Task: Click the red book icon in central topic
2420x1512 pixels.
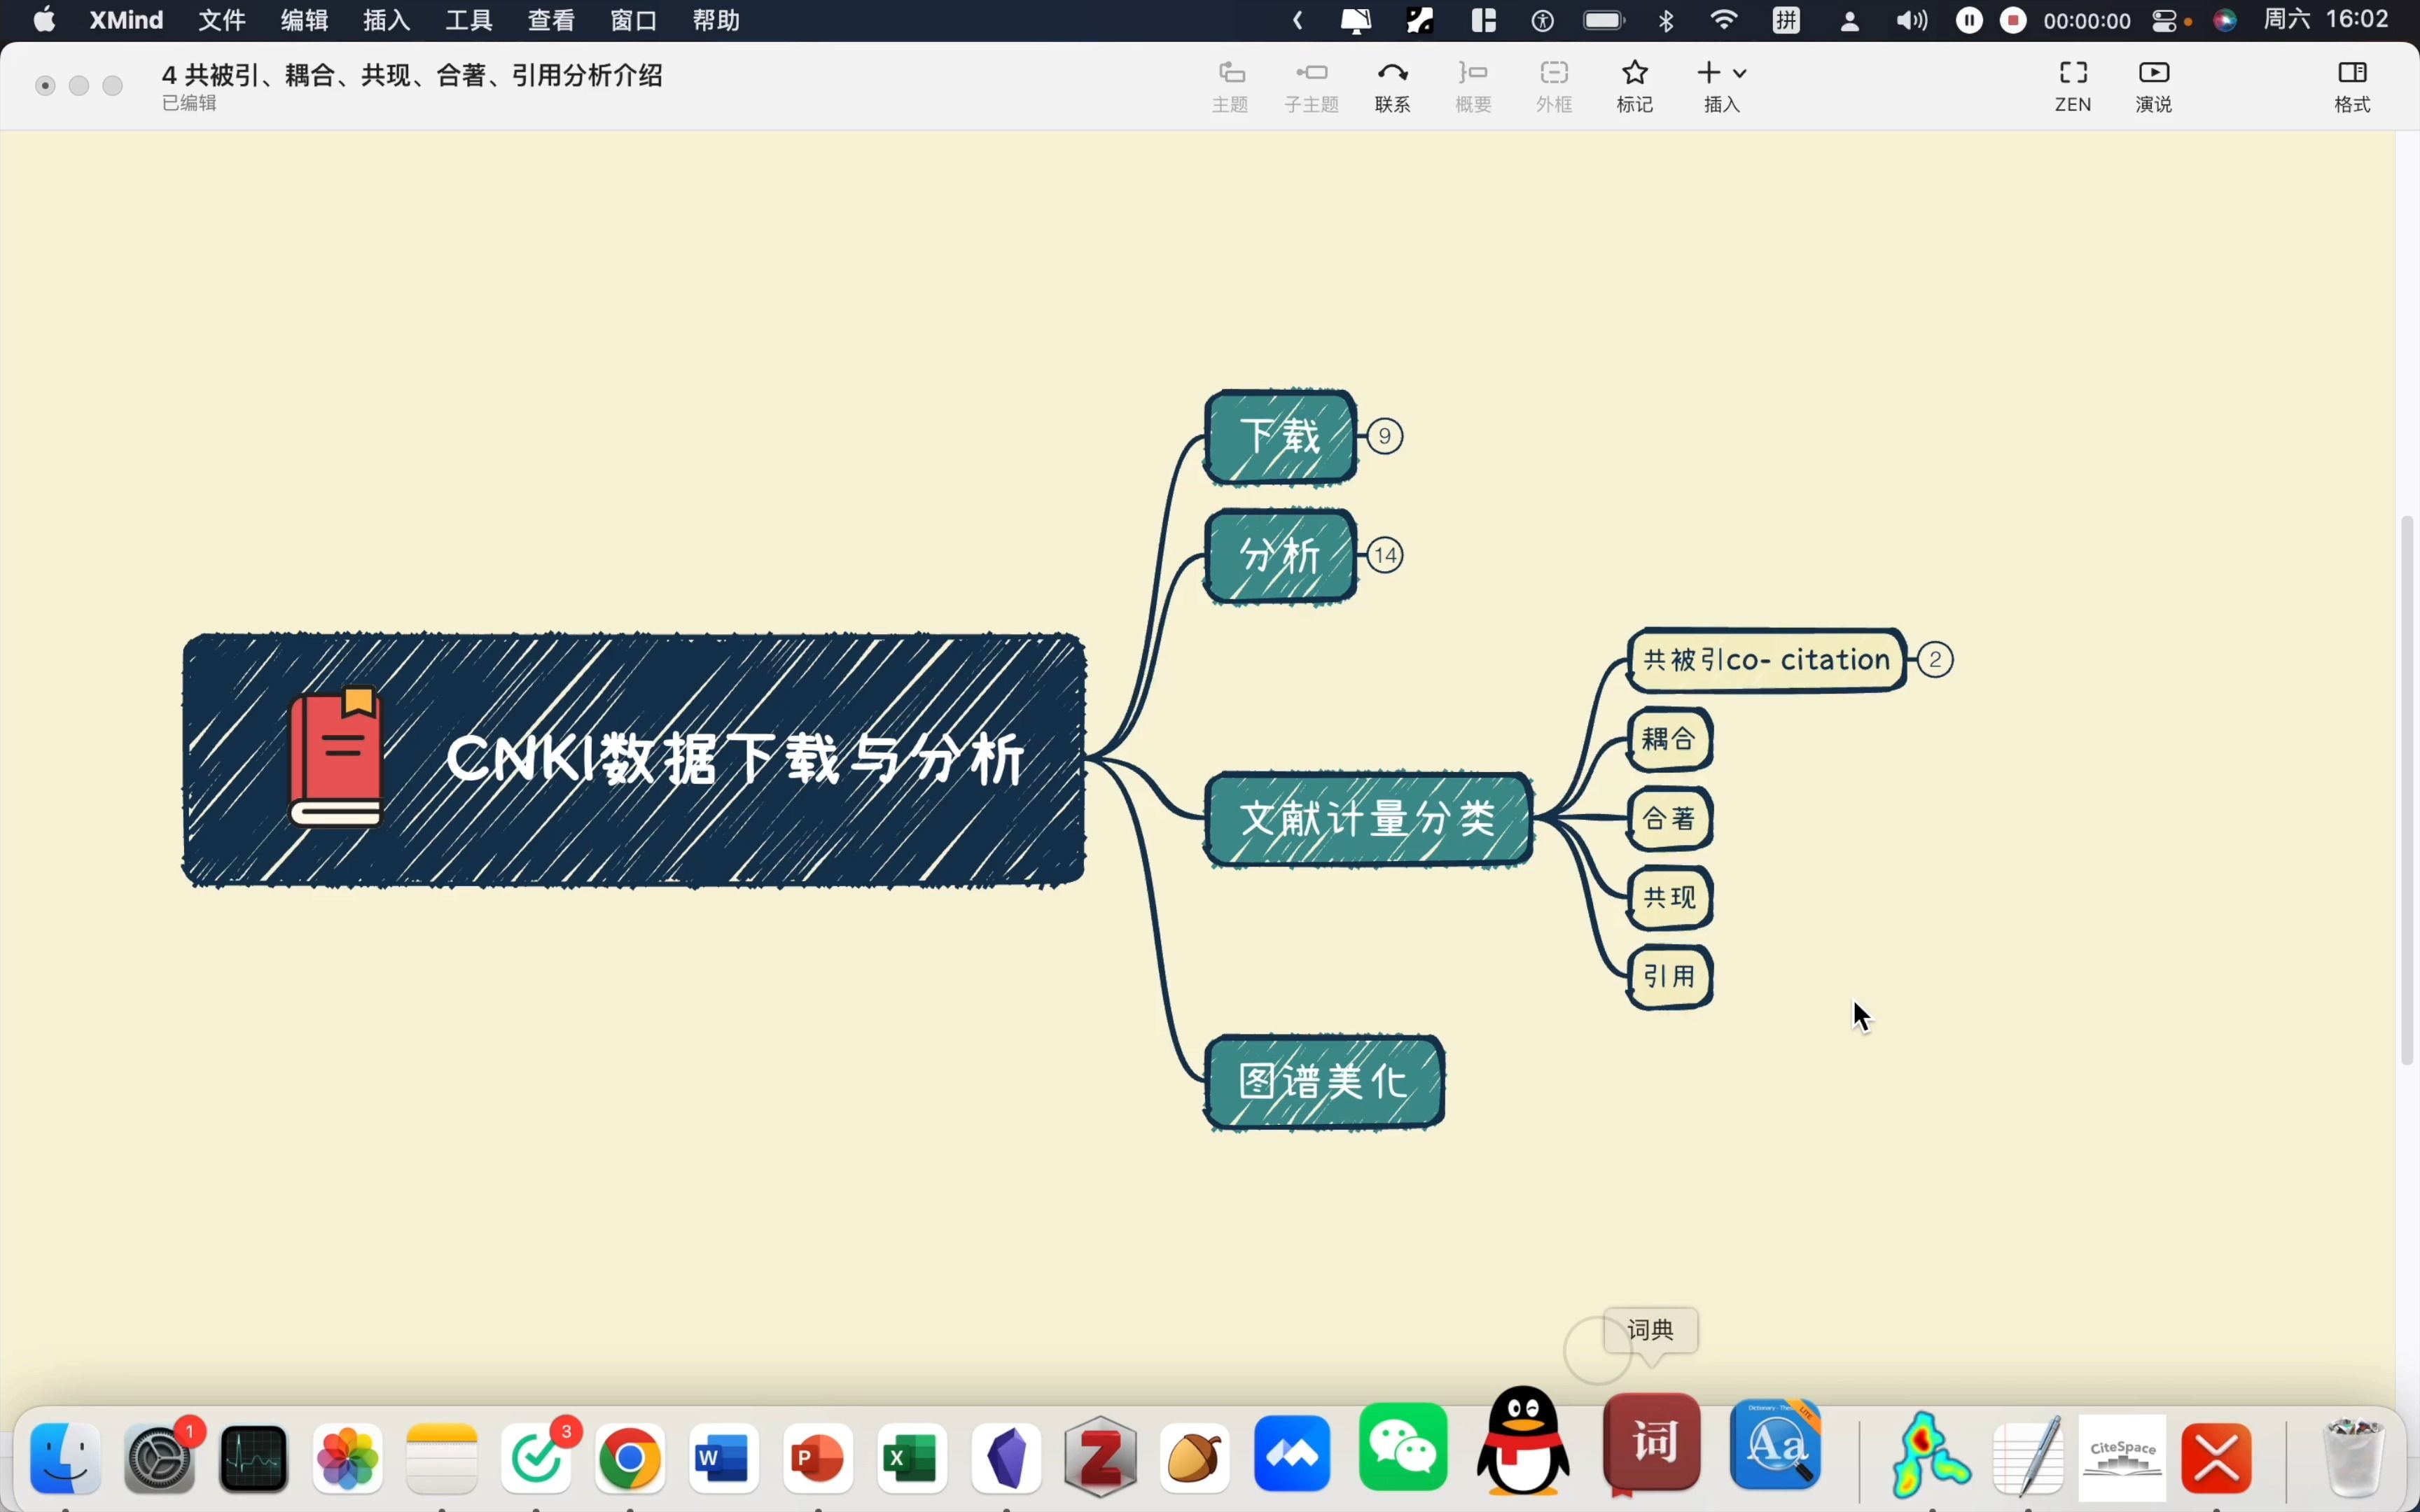Action: (336, 757)
